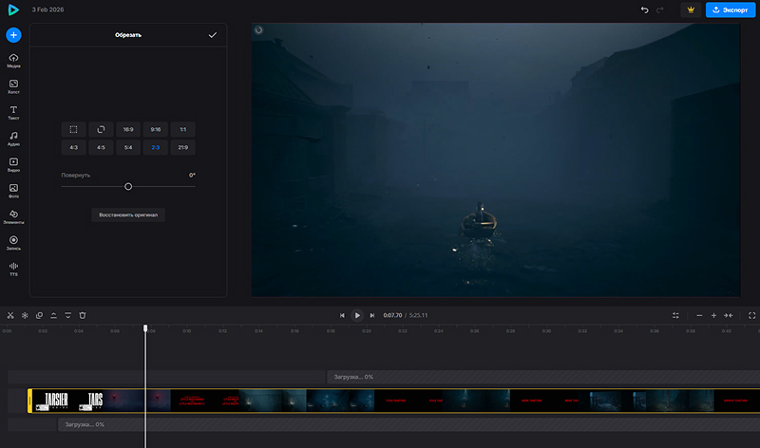Click the freeze frame snowflake icon
Image resolution: width=760 pixels, height=448 pixels.
(25, 315)
